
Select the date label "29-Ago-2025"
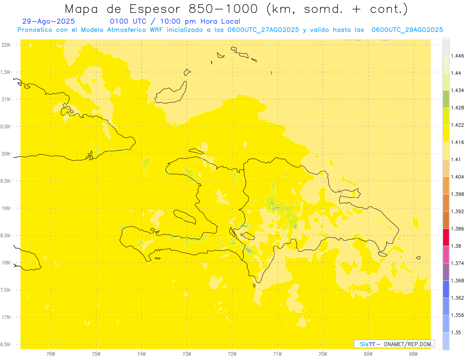49,22
